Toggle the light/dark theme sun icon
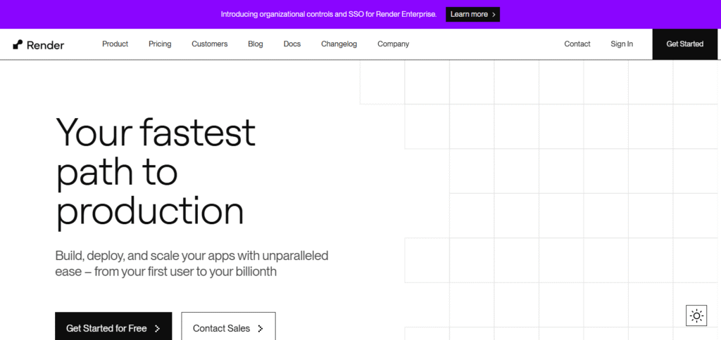Viewport: 721px width, 340px height. pyautogui.click(x=696, y=315)
